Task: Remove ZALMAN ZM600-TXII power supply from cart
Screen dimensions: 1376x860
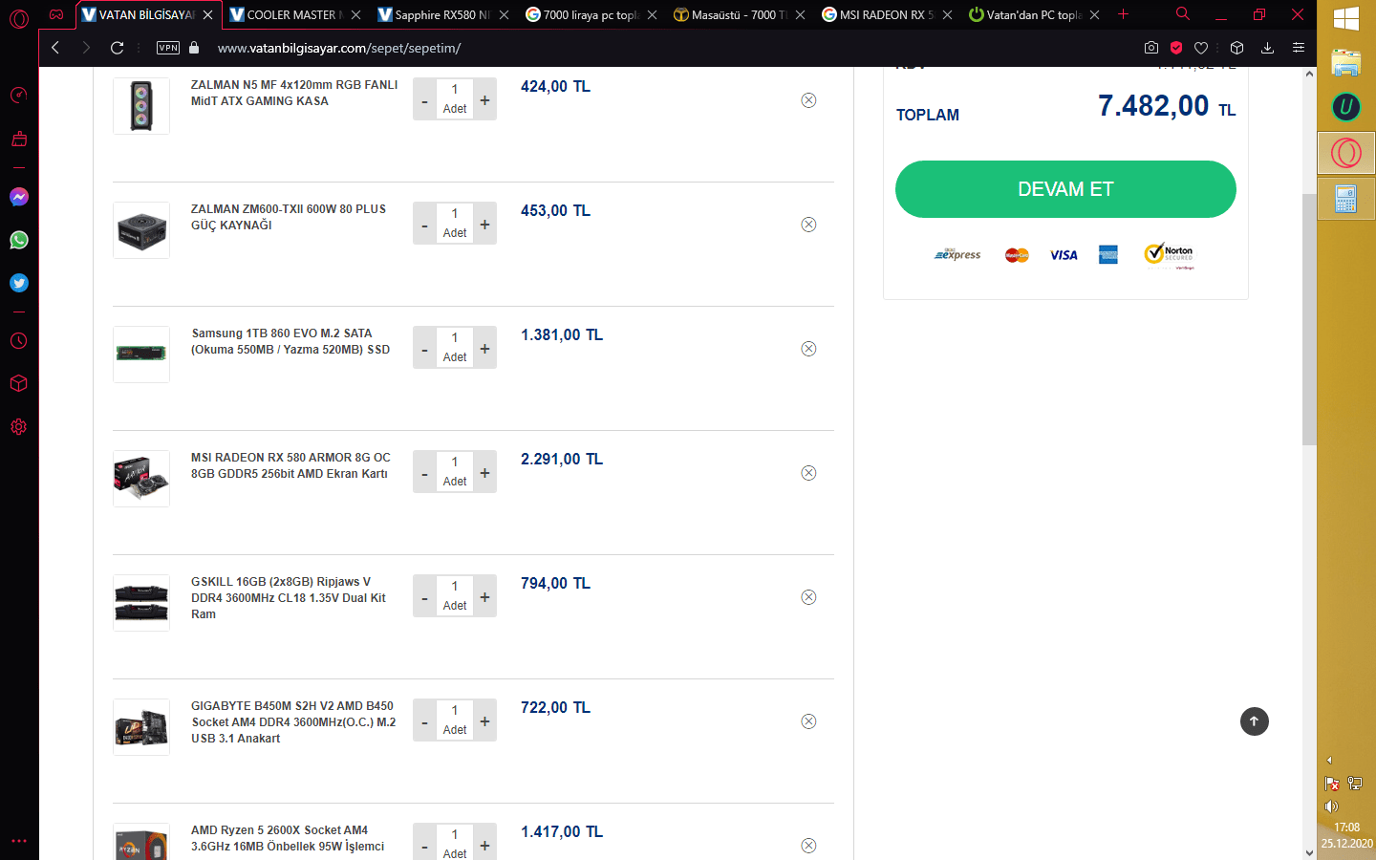Action: click(808, 225)
